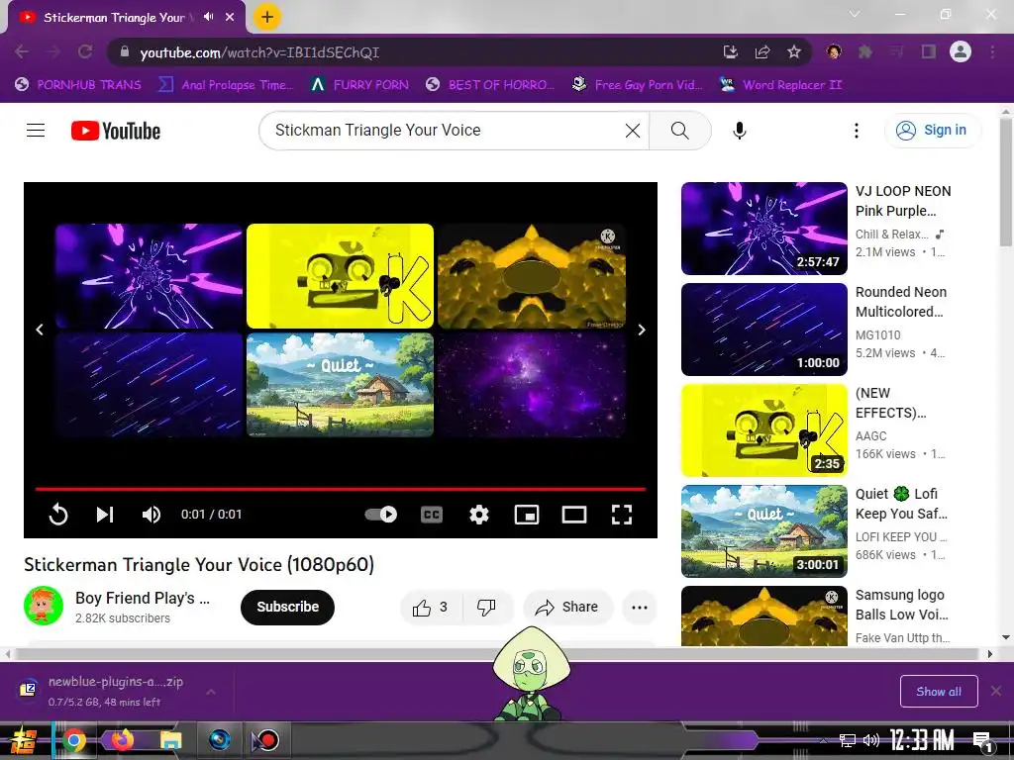Install app icon in address bar
The width and height of the screenshot is (1014, 760).
click(x=730, y=51)
